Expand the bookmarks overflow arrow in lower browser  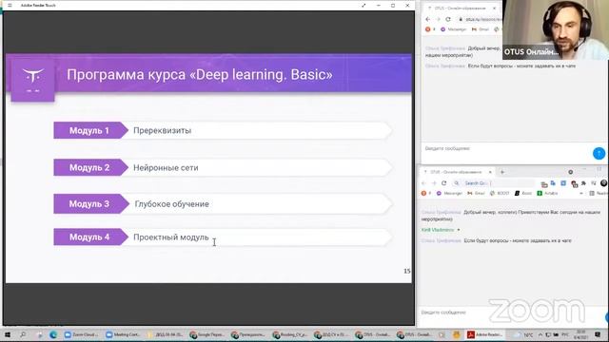click(581, 193)
